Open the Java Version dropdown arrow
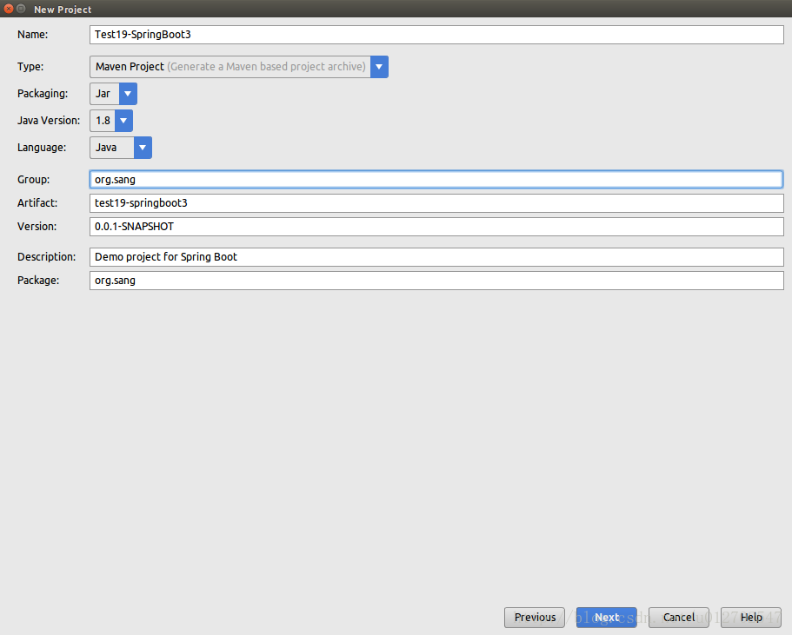The width and height of the screenshot is (792, 635). (x=123, y=121)
